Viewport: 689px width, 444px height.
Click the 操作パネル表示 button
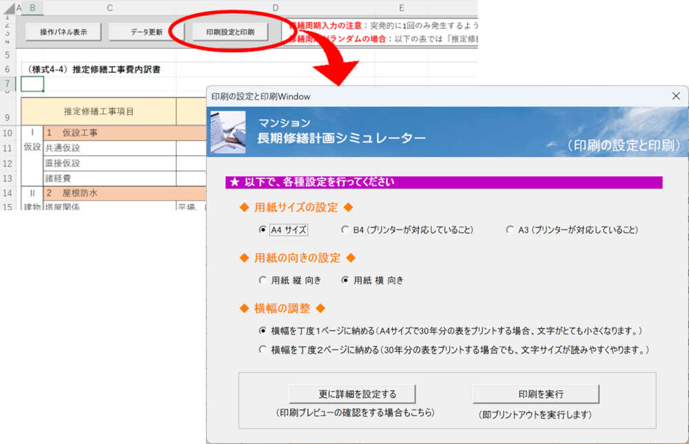pos(63,32)
